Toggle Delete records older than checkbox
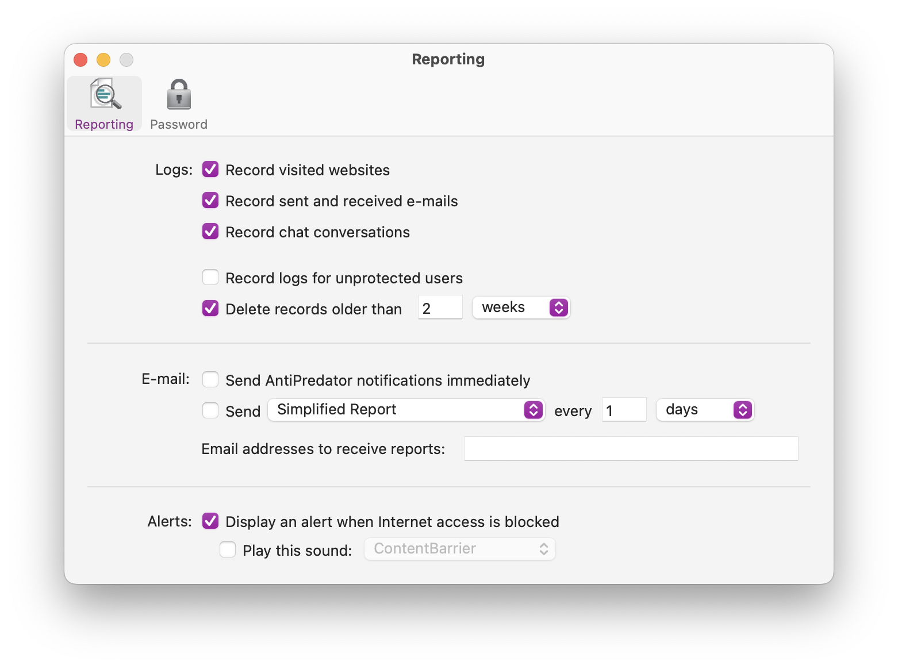The image size is (898, 669). 210,309
